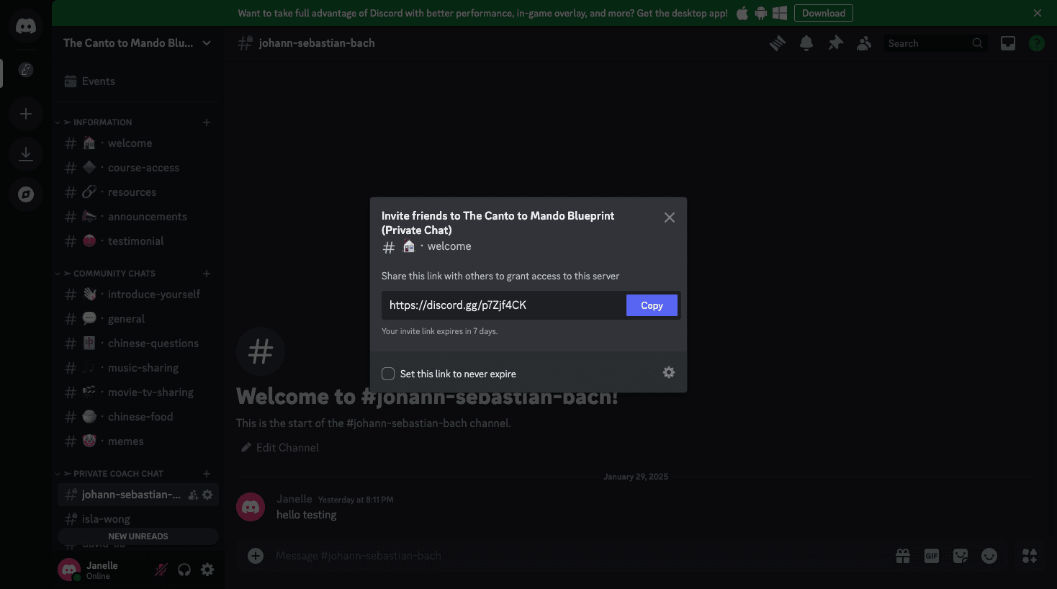The image size is (1057, 589).
Task: Open the isla-wong channel
Action: (138, 519)
